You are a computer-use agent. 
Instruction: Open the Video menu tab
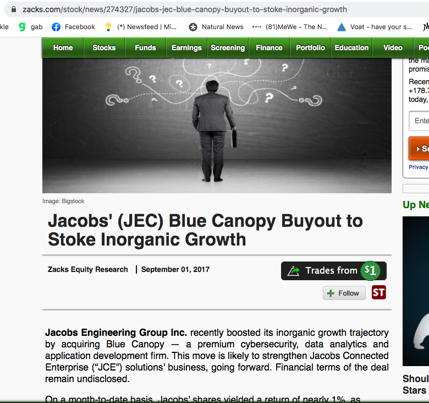(393, 48)
